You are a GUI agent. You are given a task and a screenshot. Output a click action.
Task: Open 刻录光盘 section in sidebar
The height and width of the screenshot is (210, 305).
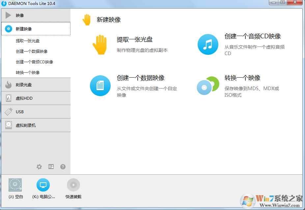point(36,85)
